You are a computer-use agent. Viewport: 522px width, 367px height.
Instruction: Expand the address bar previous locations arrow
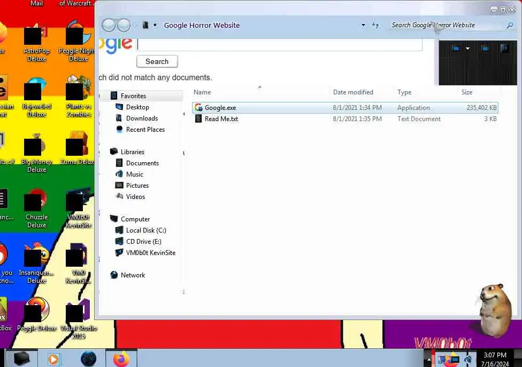point(363,25)
